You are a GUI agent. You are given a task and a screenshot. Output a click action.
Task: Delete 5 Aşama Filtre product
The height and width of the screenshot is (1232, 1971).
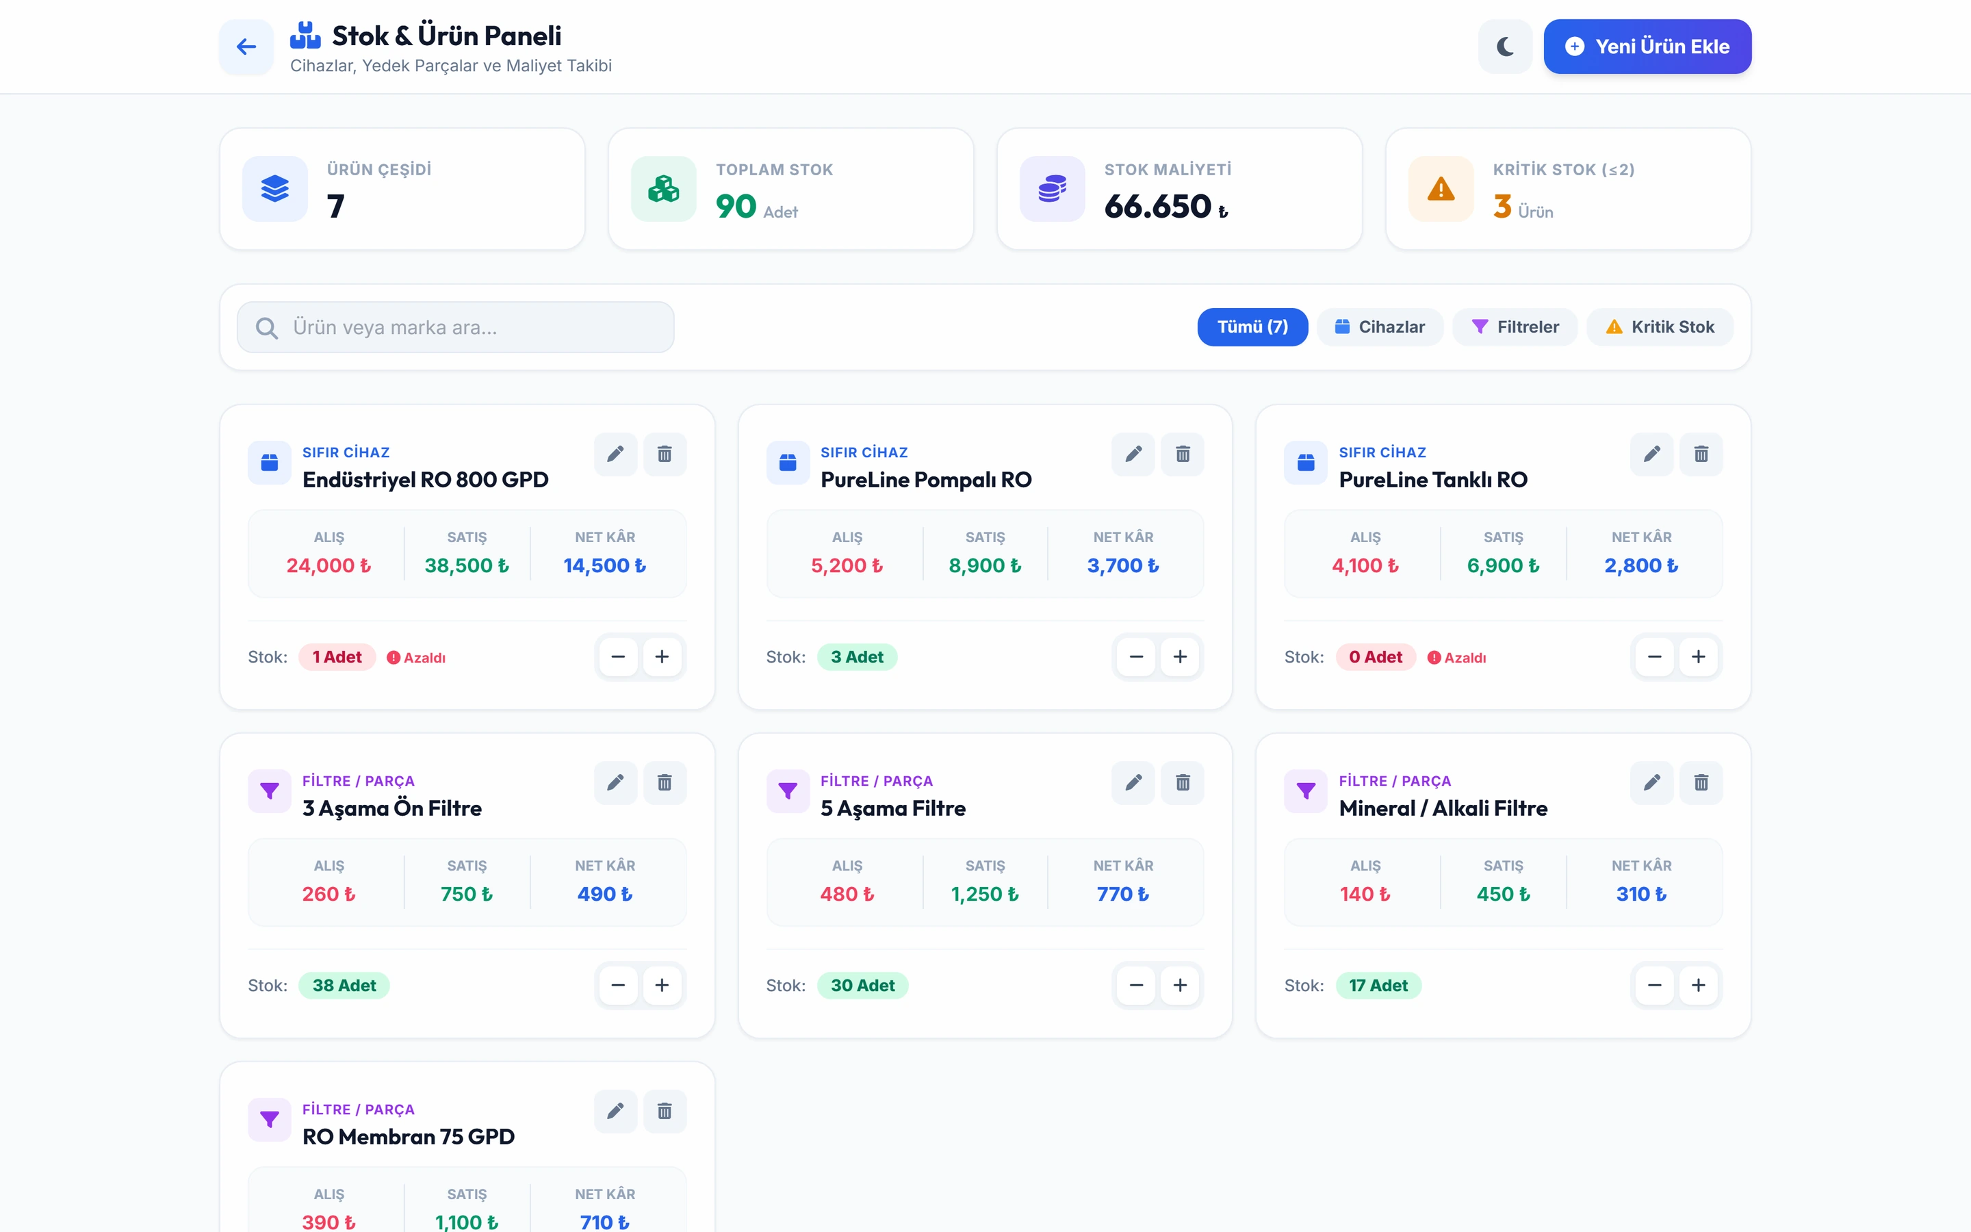pyautogui.click(x=1183, y=782)
